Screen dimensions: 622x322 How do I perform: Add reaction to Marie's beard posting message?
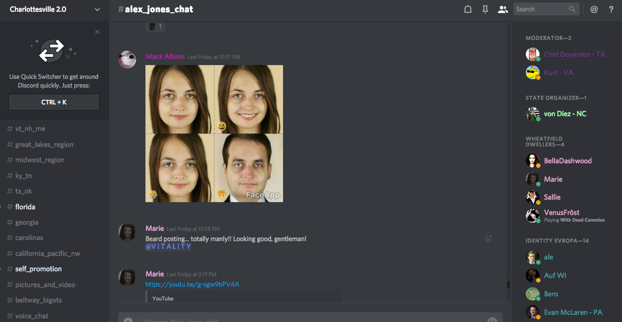488,238
